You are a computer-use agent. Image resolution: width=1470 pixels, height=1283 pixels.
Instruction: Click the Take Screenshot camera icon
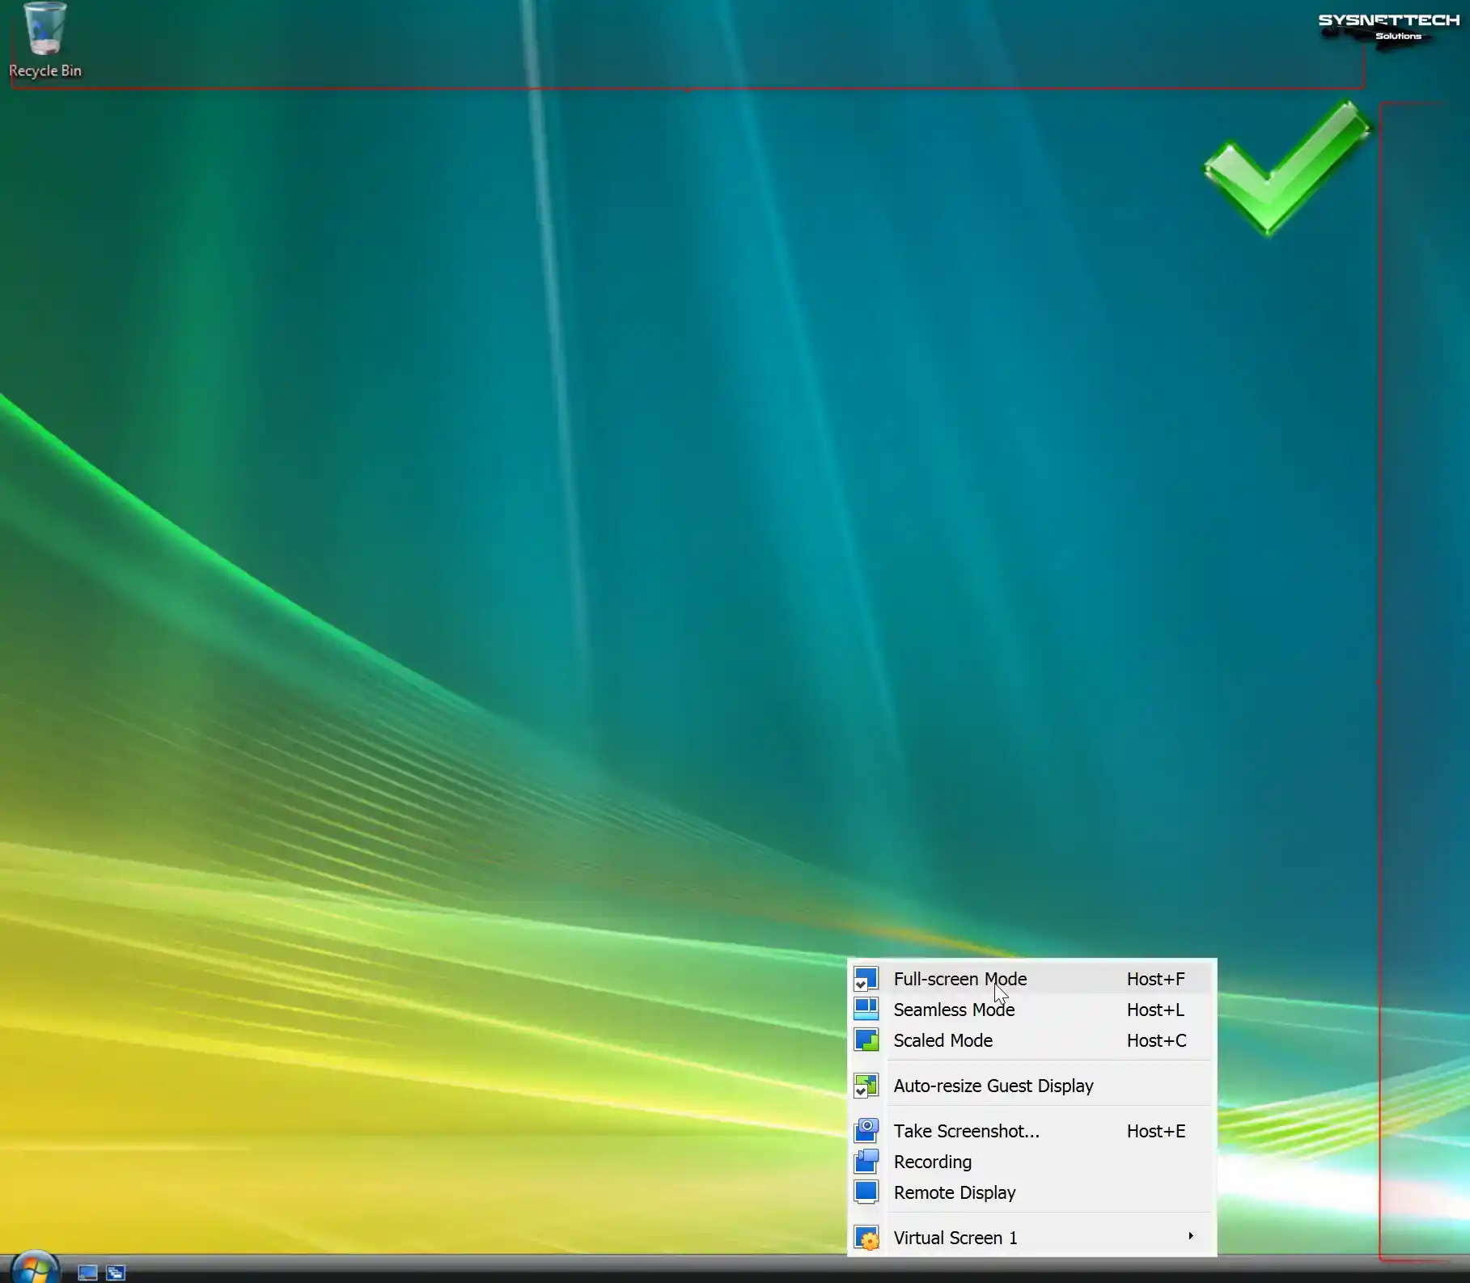pyautogui.click(x=866, y=1131)
